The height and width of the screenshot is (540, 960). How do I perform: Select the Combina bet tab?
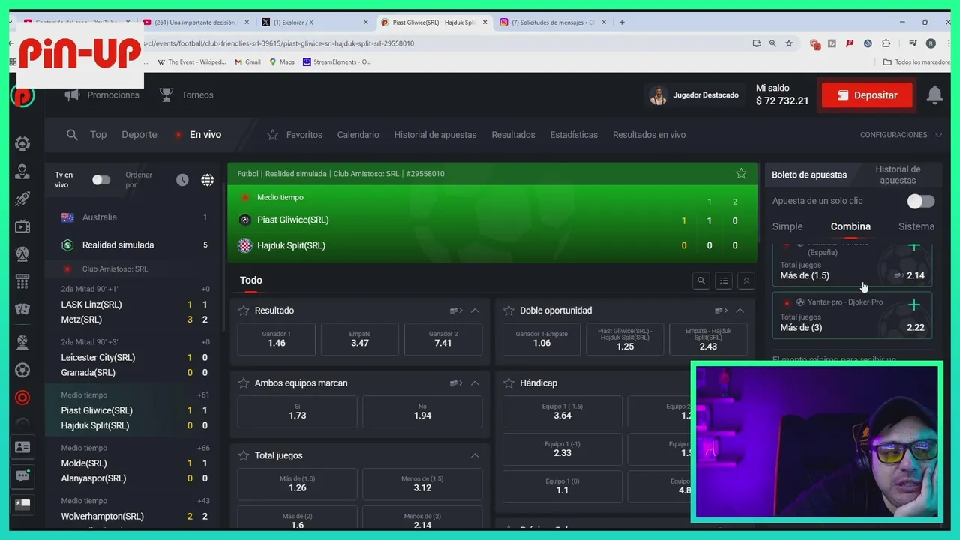coord(850,226)
